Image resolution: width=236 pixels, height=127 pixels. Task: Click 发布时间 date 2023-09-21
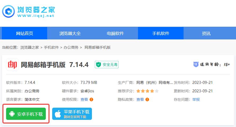202,83
